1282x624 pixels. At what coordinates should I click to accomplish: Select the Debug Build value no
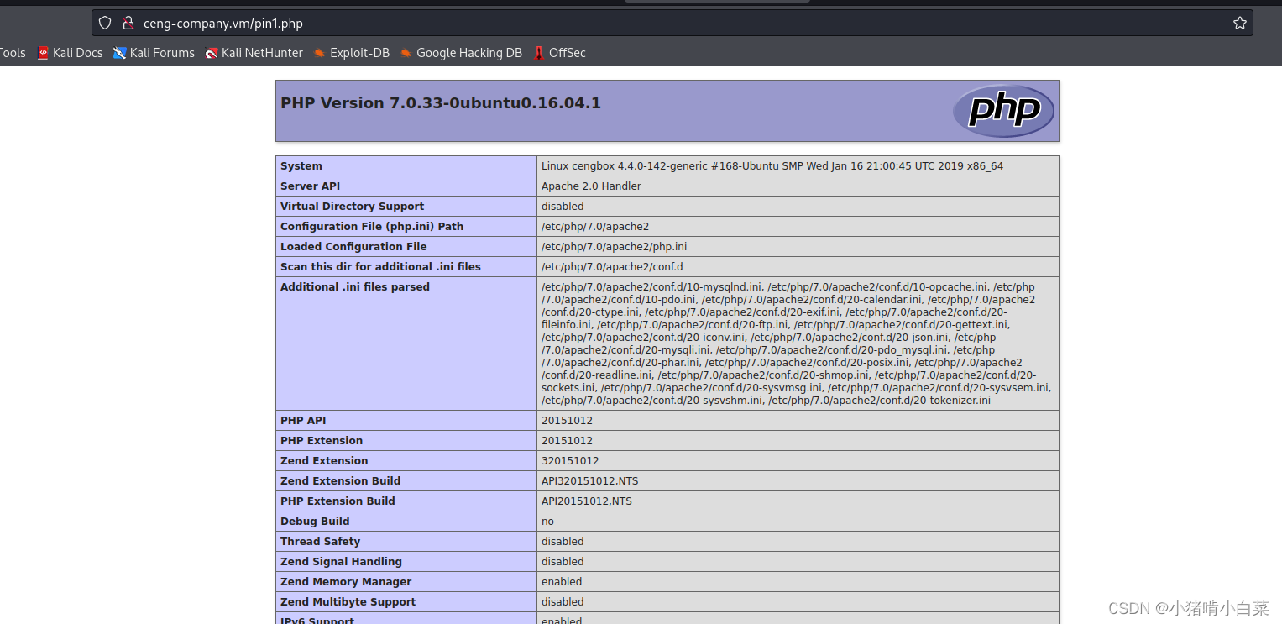click(x=547, y=522)
